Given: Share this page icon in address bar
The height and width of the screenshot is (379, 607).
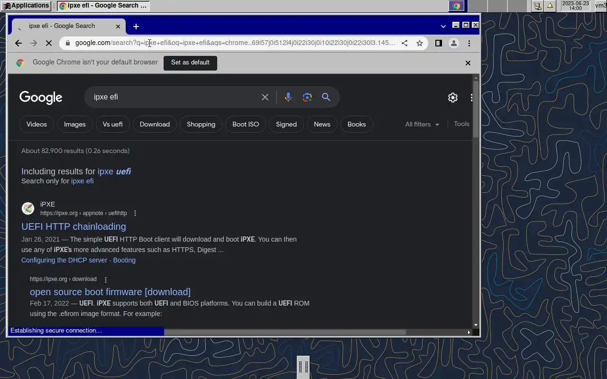Looking at the screenshot, I should point(405,43).
